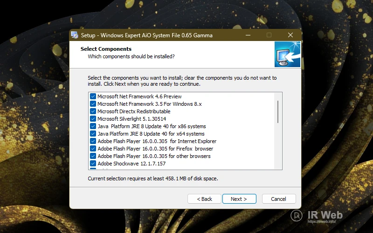Deselect Adobe Shockwave 12.1.7.157 checkbox
The image size is (373, 233).
pos(93,164)
